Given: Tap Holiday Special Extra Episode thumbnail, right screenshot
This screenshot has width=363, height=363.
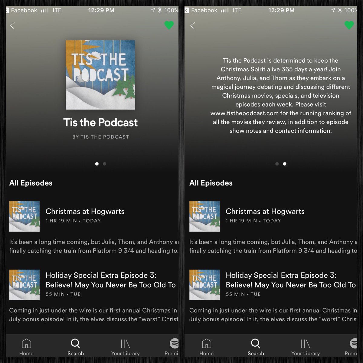Looking at the screenshot, I should [x=204, y=285].
